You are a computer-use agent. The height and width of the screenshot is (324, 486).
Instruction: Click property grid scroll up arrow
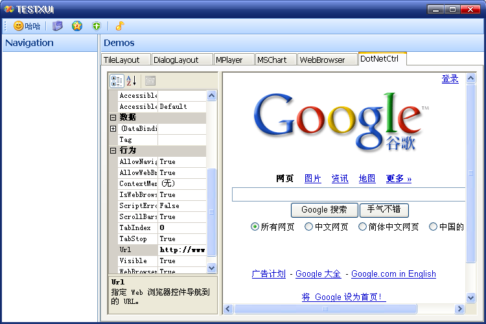(x=212, y=95)
